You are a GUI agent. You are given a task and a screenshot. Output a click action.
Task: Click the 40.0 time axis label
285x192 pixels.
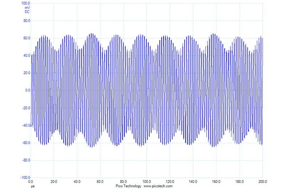point(77,182)
